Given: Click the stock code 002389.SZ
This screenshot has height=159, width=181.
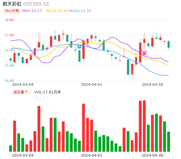Looking at the screenshot, I should (x=36, y=4).
